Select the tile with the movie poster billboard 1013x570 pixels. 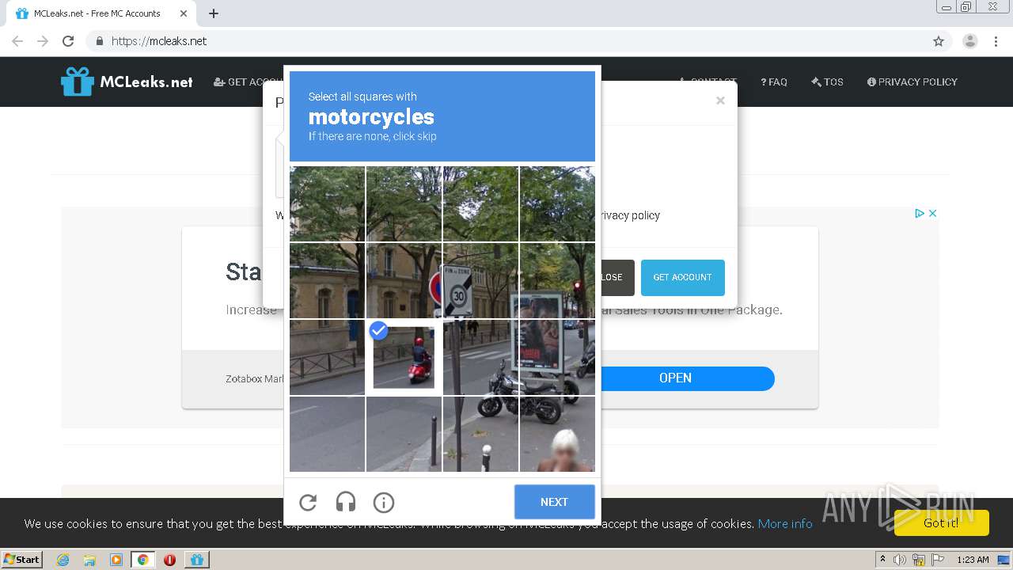[557, 357]
